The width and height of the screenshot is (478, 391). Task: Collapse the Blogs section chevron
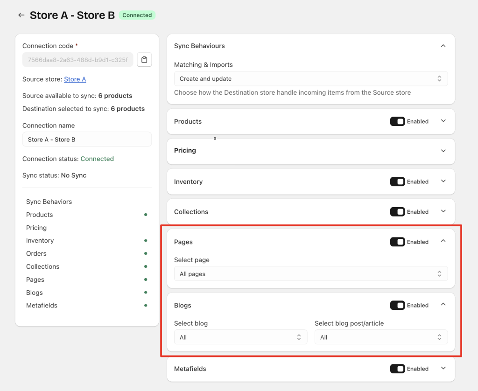coord(443,305)
